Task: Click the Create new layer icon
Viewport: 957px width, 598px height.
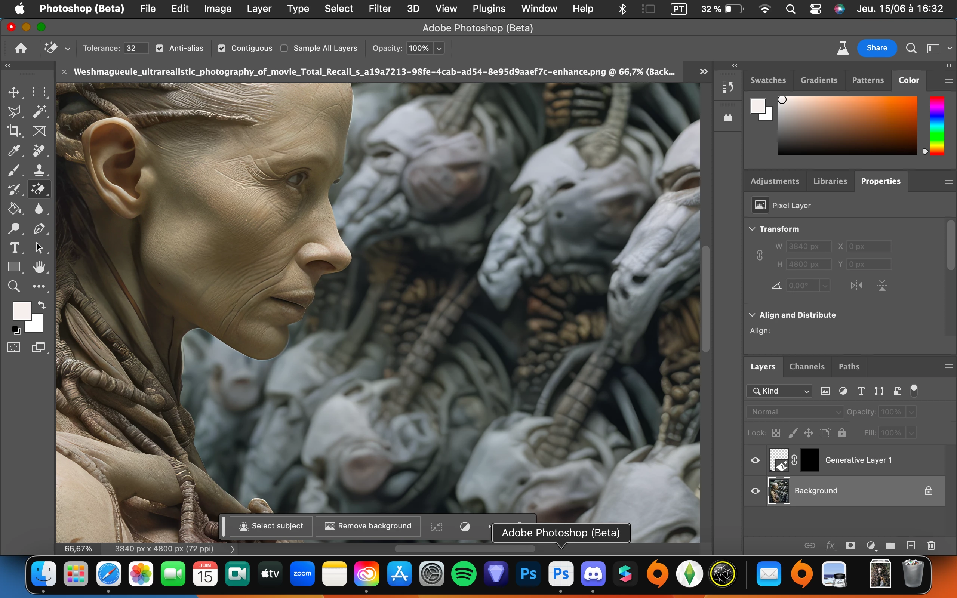Action: tap(911, 546)
